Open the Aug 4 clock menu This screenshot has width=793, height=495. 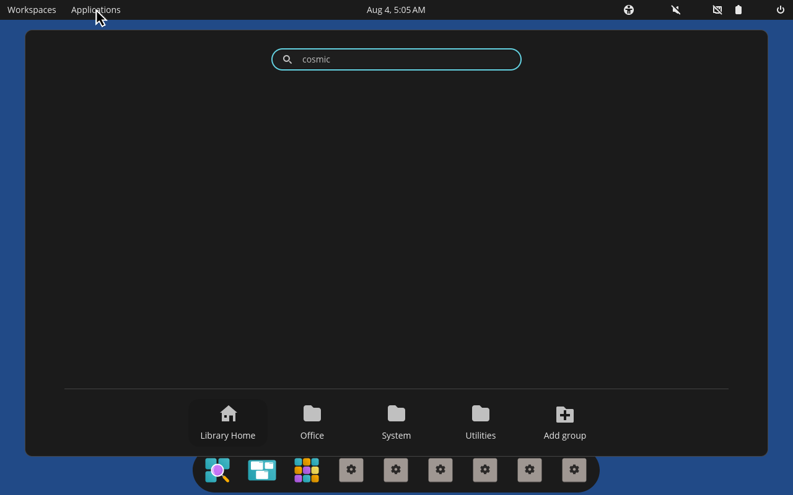pyautogui.click(x=396, y=10)
